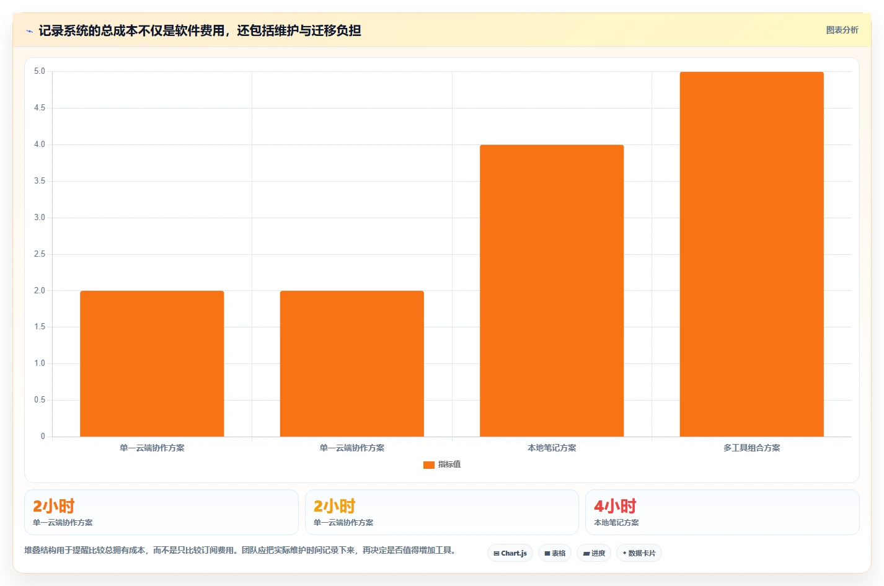This screenshot has width=884, height=586.
Task: Click the 2.0 y-axis tick label
Action: click(x=40, y=290)
